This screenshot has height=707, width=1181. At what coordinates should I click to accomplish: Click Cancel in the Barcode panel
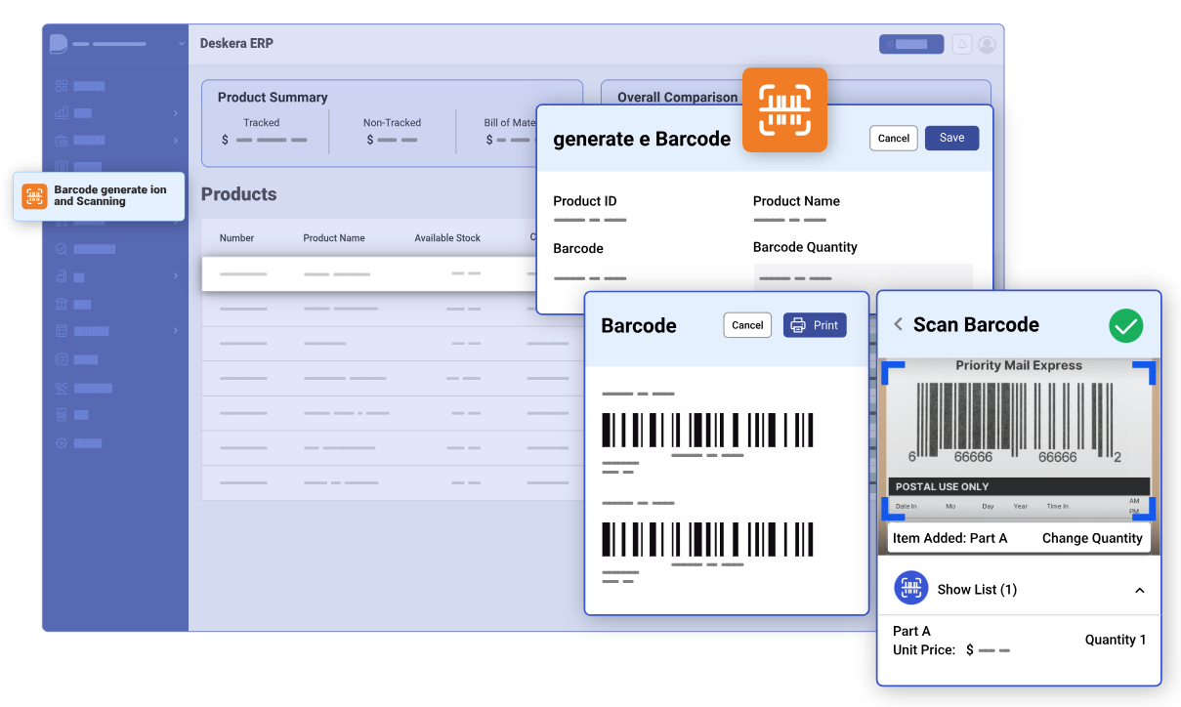click(x=747, y=325)
